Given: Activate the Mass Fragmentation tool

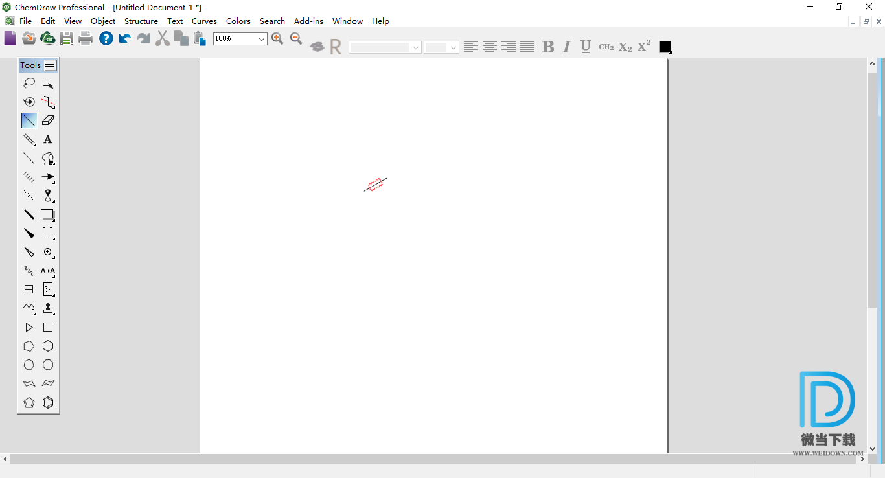Looking at the screenshot, I should [x=48, y=102].
